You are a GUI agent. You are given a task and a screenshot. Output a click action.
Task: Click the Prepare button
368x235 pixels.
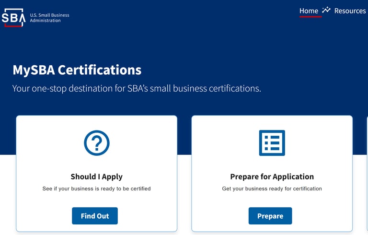tap(270, 216)
